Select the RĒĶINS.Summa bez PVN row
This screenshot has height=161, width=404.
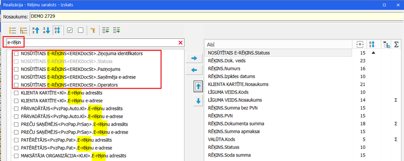(278, 108)
